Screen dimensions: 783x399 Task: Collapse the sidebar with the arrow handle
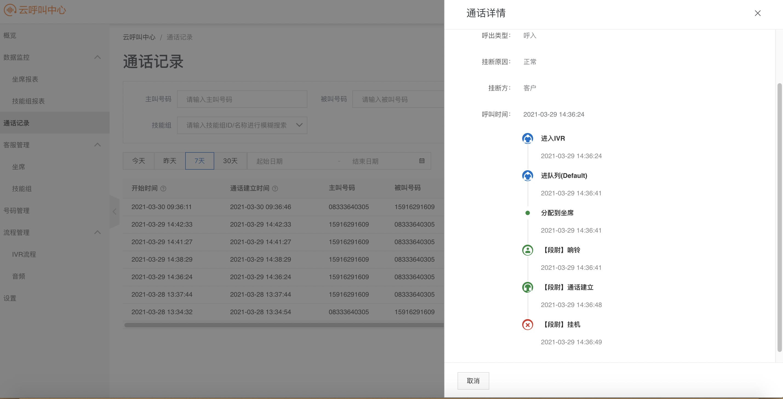[x=115, y=212]
